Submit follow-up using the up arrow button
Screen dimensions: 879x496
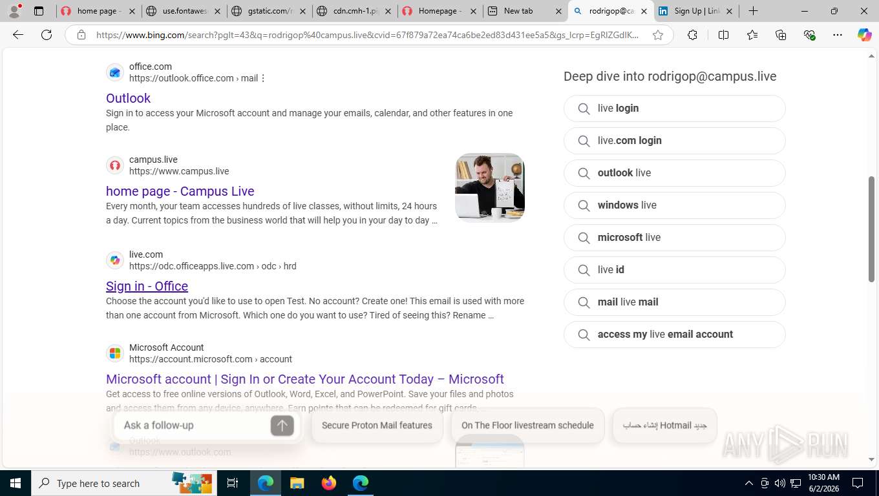coord(282,425)
